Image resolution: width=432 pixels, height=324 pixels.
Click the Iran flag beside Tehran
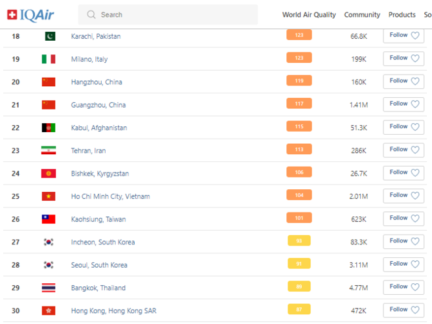tap(49, 150)
